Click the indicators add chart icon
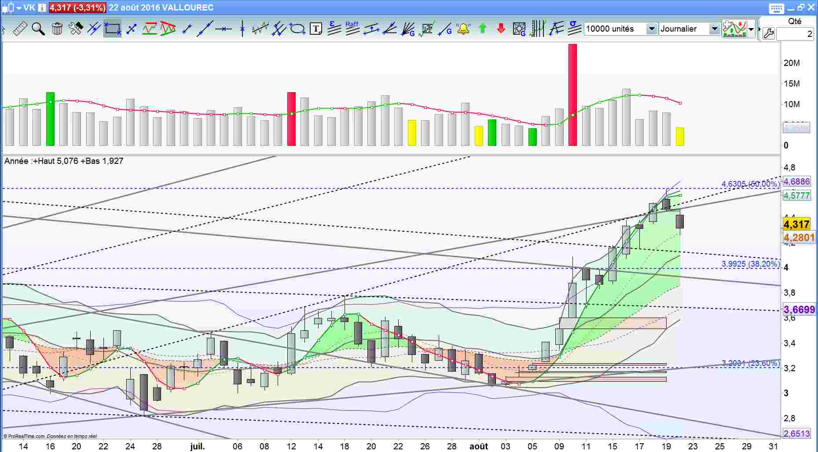The height and width of the screenshot is (452, 818). coord(734,29)
